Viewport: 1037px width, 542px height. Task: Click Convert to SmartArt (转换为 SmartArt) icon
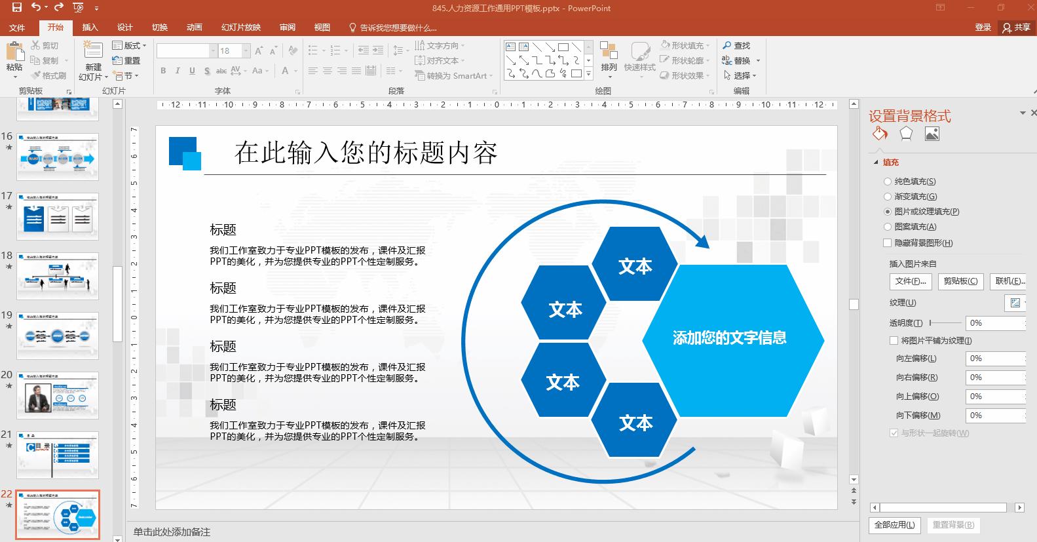coord(420,75)
